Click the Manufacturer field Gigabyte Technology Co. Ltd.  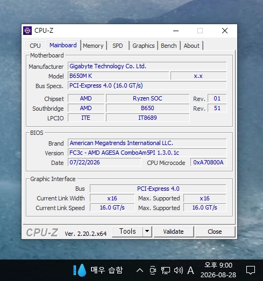(x=147, y=66)
